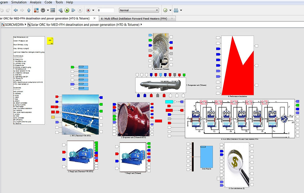Image resolution: width=304 pixels, height=193 pixels.
Task: Go up to parent system arrow
Action: click(29, 10)
